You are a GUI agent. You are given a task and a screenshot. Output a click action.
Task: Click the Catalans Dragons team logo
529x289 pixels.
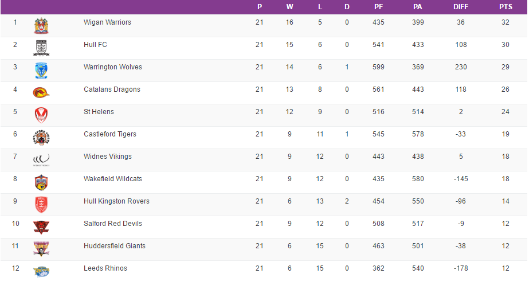pyautogui.click(x=41, y=92)
